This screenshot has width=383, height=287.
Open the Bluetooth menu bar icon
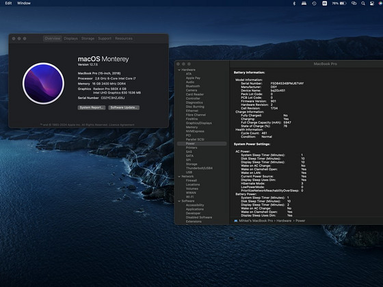click(x=294, y=3)
